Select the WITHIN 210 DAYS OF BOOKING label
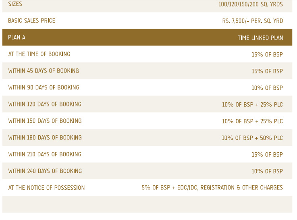Screen dimensions: 297x220 [45, 154]
